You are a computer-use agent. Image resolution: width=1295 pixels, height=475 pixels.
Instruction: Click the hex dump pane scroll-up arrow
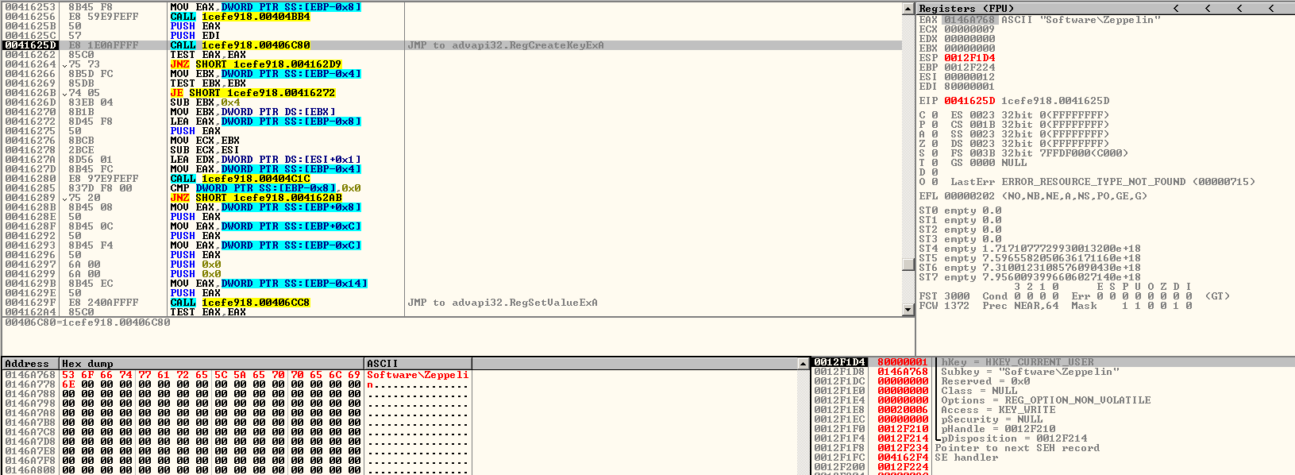coord(803,364)
